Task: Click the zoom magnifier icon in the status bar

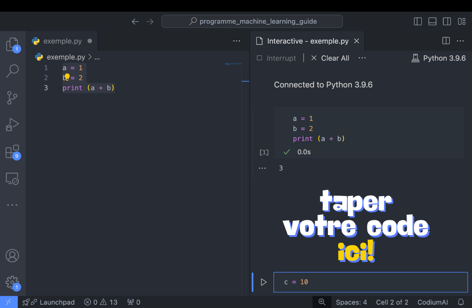Action: coord(322,302)
